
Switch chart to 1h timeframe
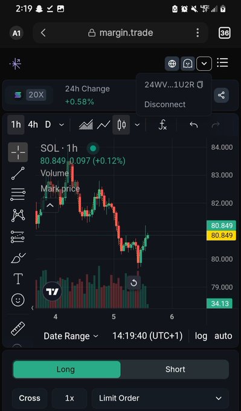(16, 125)
